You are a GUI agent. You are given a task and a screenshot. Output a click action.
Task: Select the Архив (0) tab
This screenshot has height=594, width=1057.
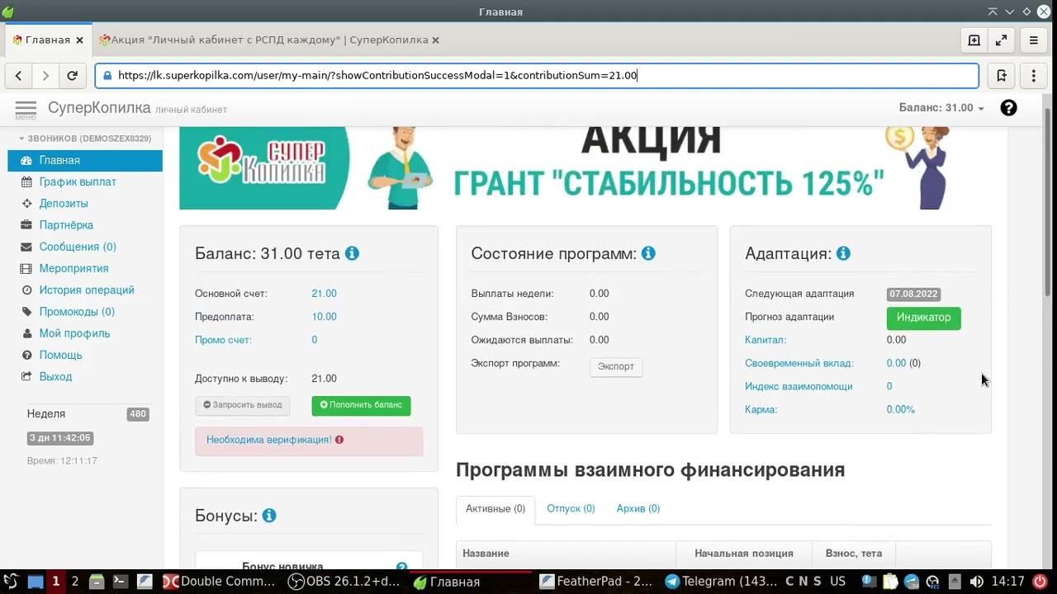point(638,509)
